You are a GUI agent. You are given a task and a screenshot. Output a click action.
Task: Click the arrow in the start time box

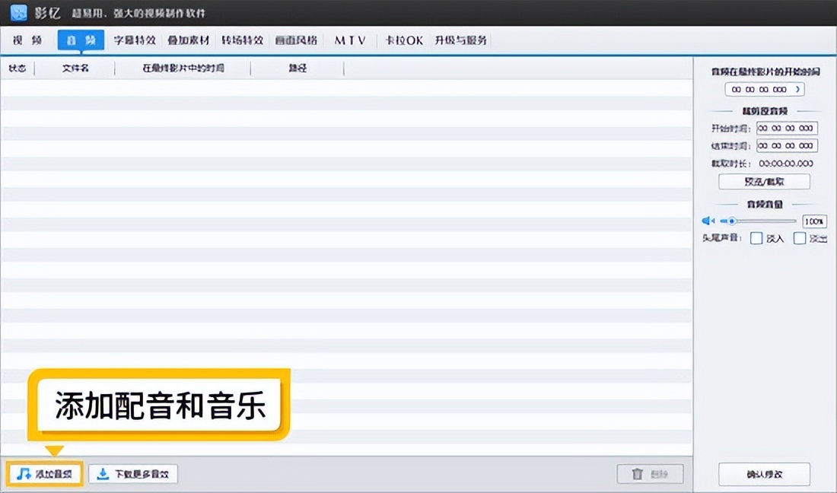point(797,90)
